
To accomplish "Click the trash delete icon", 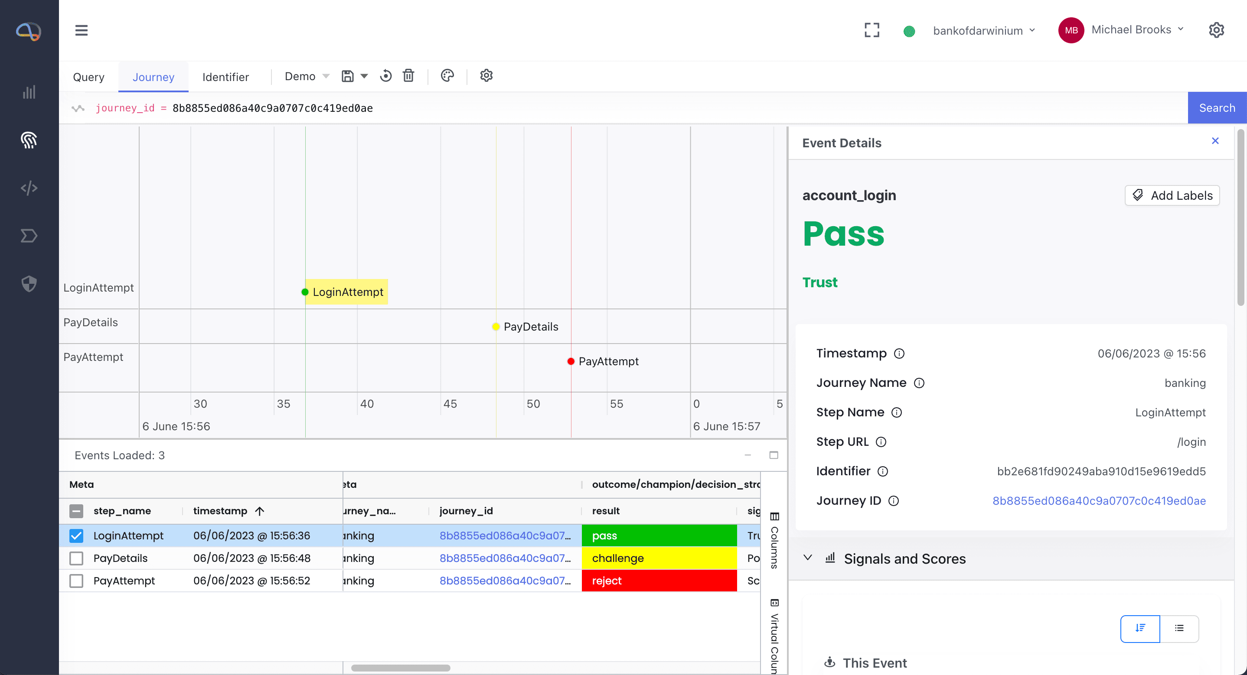I will (408, 75).
